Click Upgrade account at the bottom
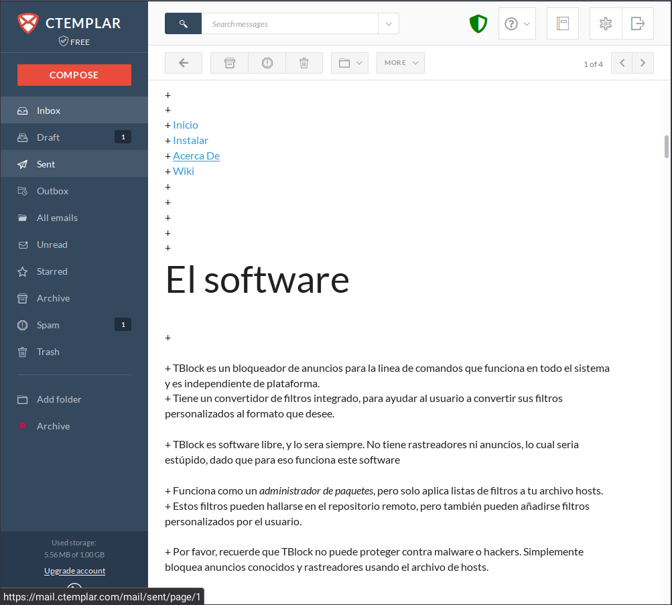 (x=74, y=570)
